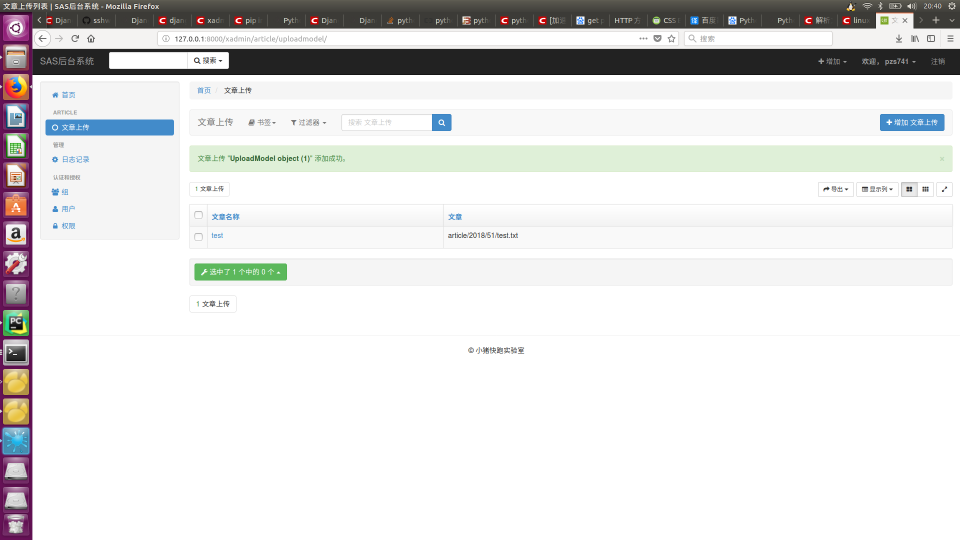Open 日志记录 in the sidebar

click(x=75, y=159)
